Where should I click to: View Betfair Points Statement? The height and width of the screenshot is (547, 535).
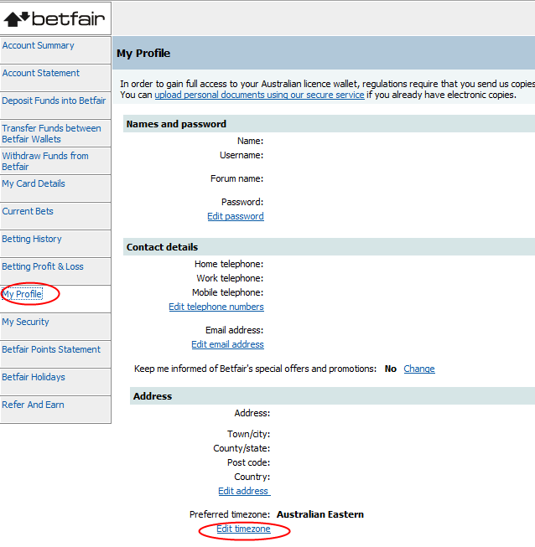pos(51,349)
